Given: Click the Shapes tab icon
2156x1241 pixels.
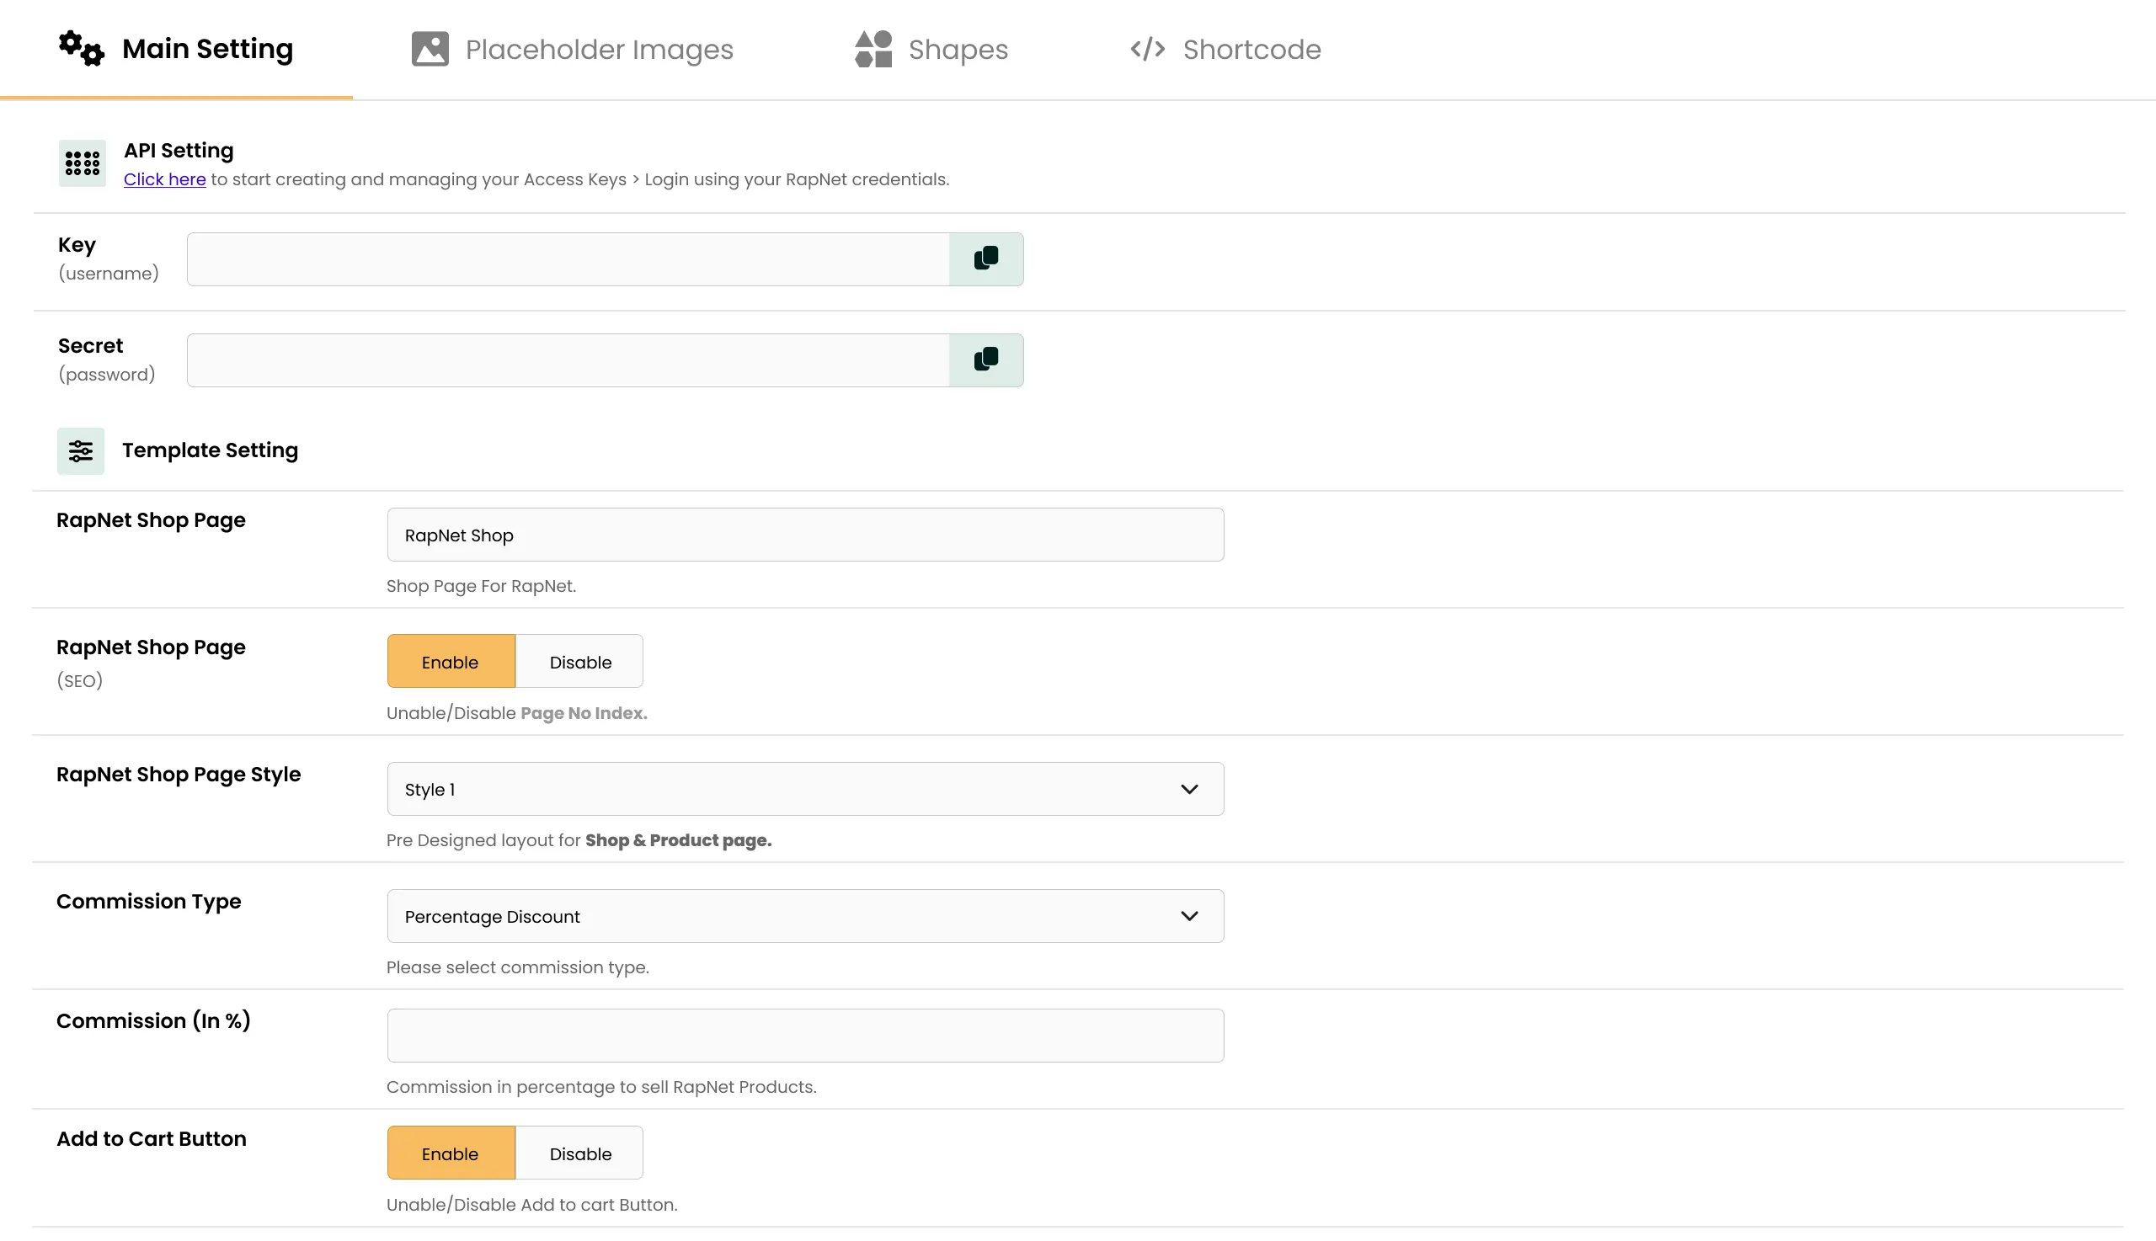Looking at the screenshot, I should click(x=873, y=49).
